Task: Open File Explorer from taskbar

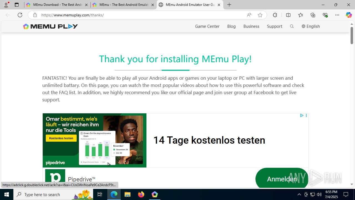Action: pos(128,194)
